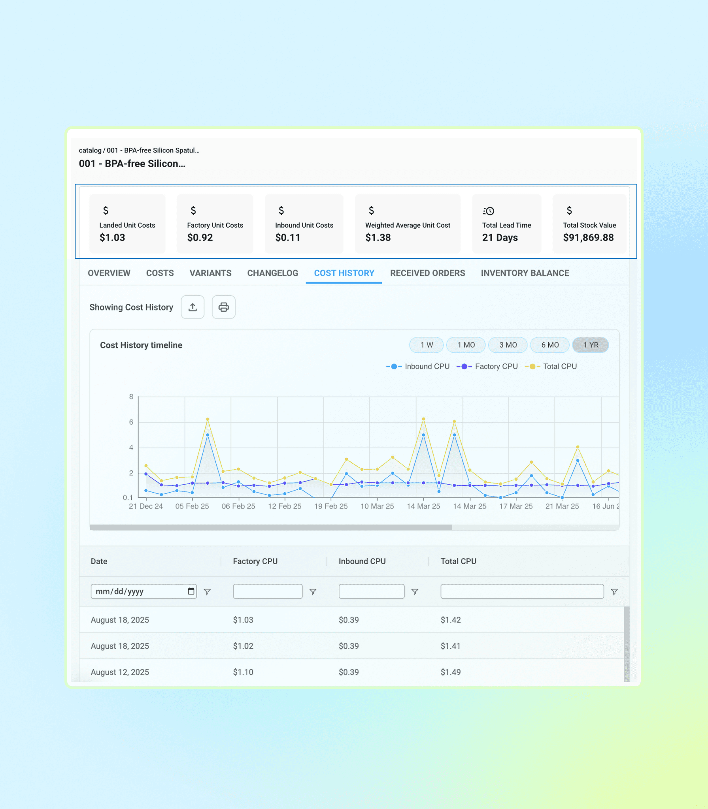Click the Date column filter funnel icon
The height and width of the screenshot is (809, 708).
click(x=207, y=592)
